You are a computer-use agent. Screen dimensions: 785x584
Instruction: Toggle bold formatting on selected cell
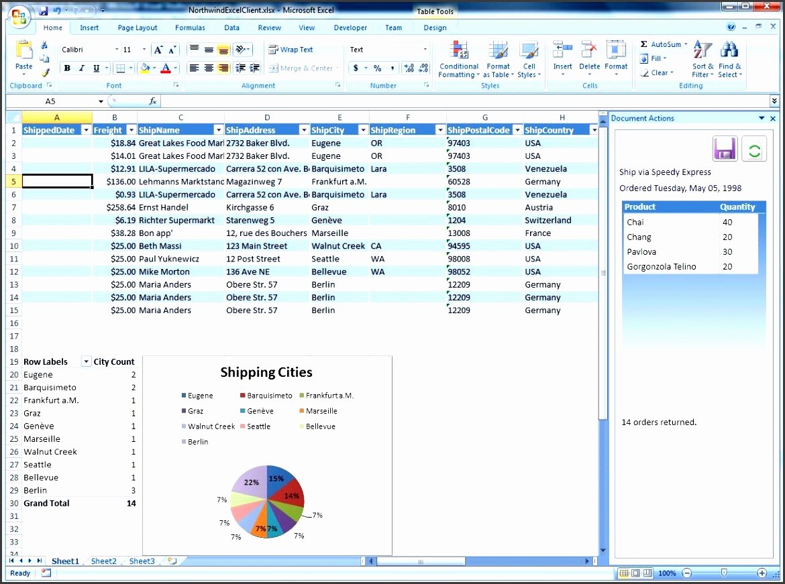[x=67, y=68]
